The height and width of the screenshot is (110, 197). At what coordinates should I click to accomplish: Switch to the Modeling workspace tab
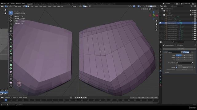[x=36, y=4]
